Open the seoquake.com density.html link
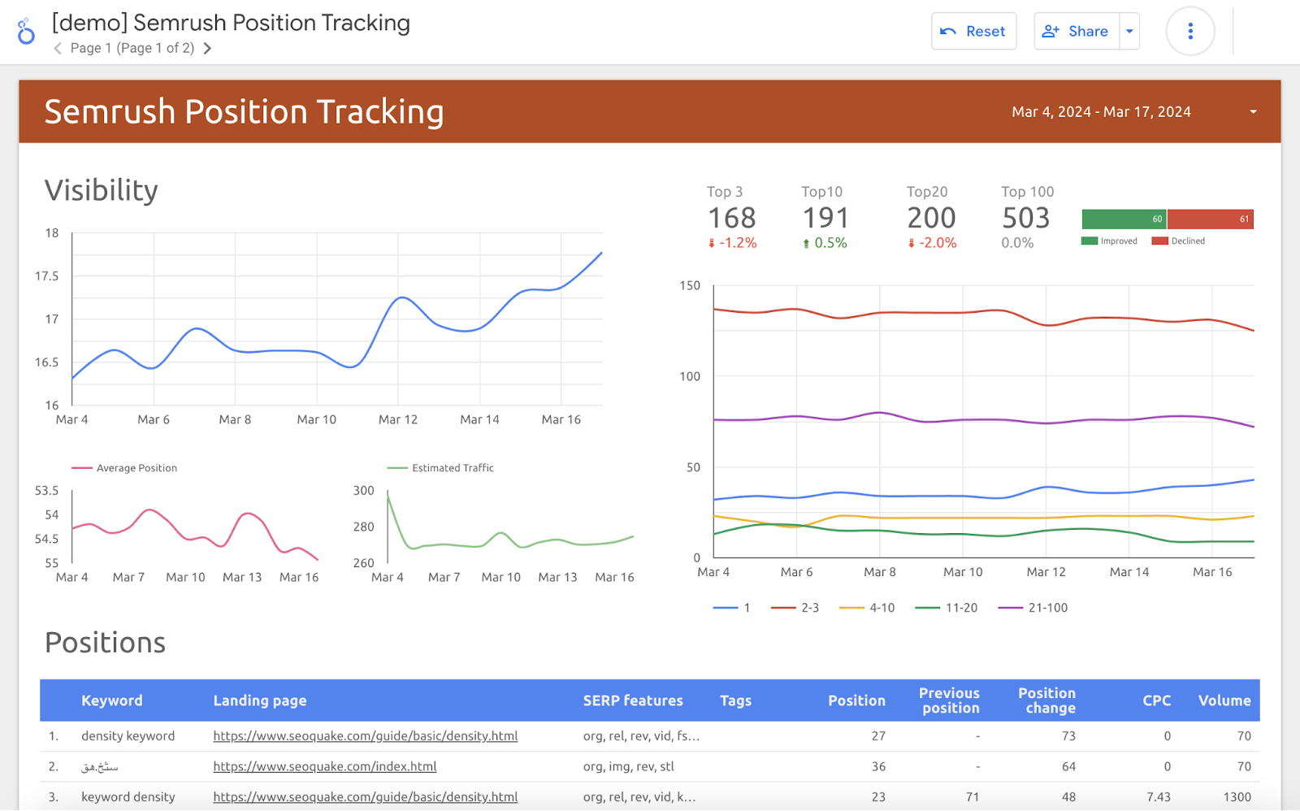 click(x=365, y=735)
